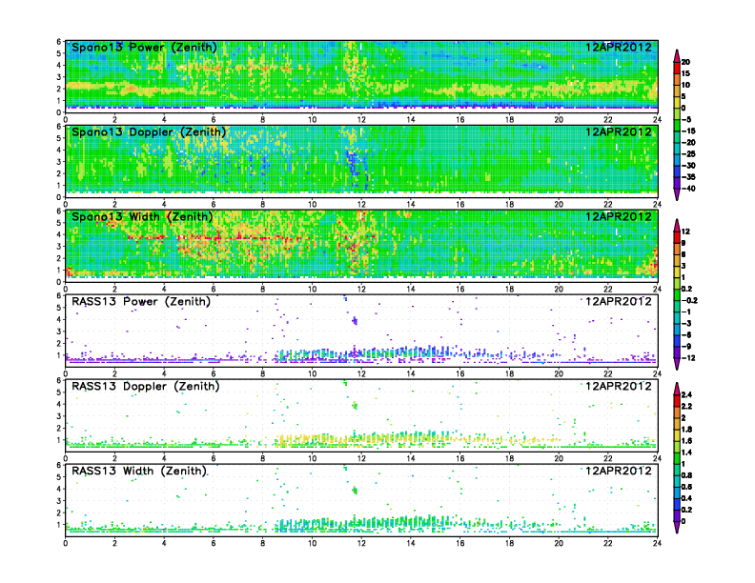
Task: Click the "2.4" label on the bottom colorbar
Action: tap(686, 395)
